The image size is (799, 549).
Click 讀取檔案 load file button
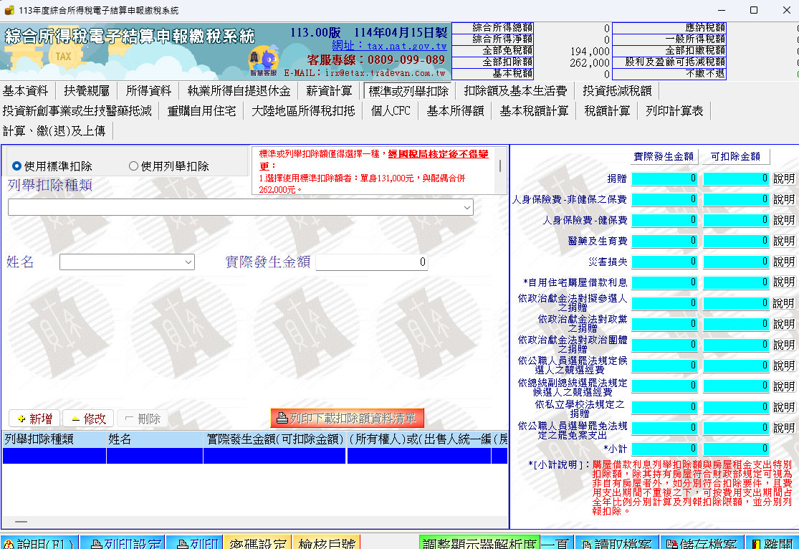(616, 543)
